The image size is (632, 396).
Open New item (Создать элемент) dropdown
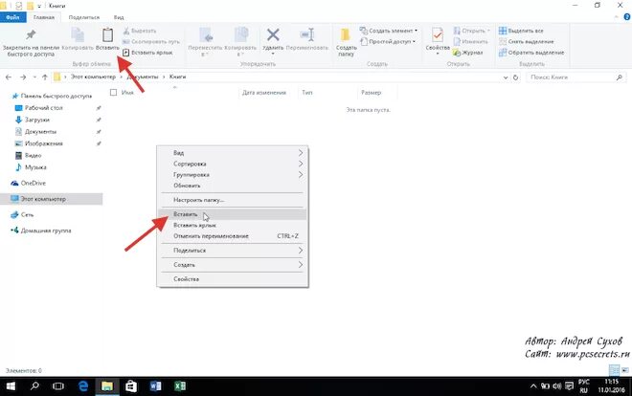coord(389,31)
